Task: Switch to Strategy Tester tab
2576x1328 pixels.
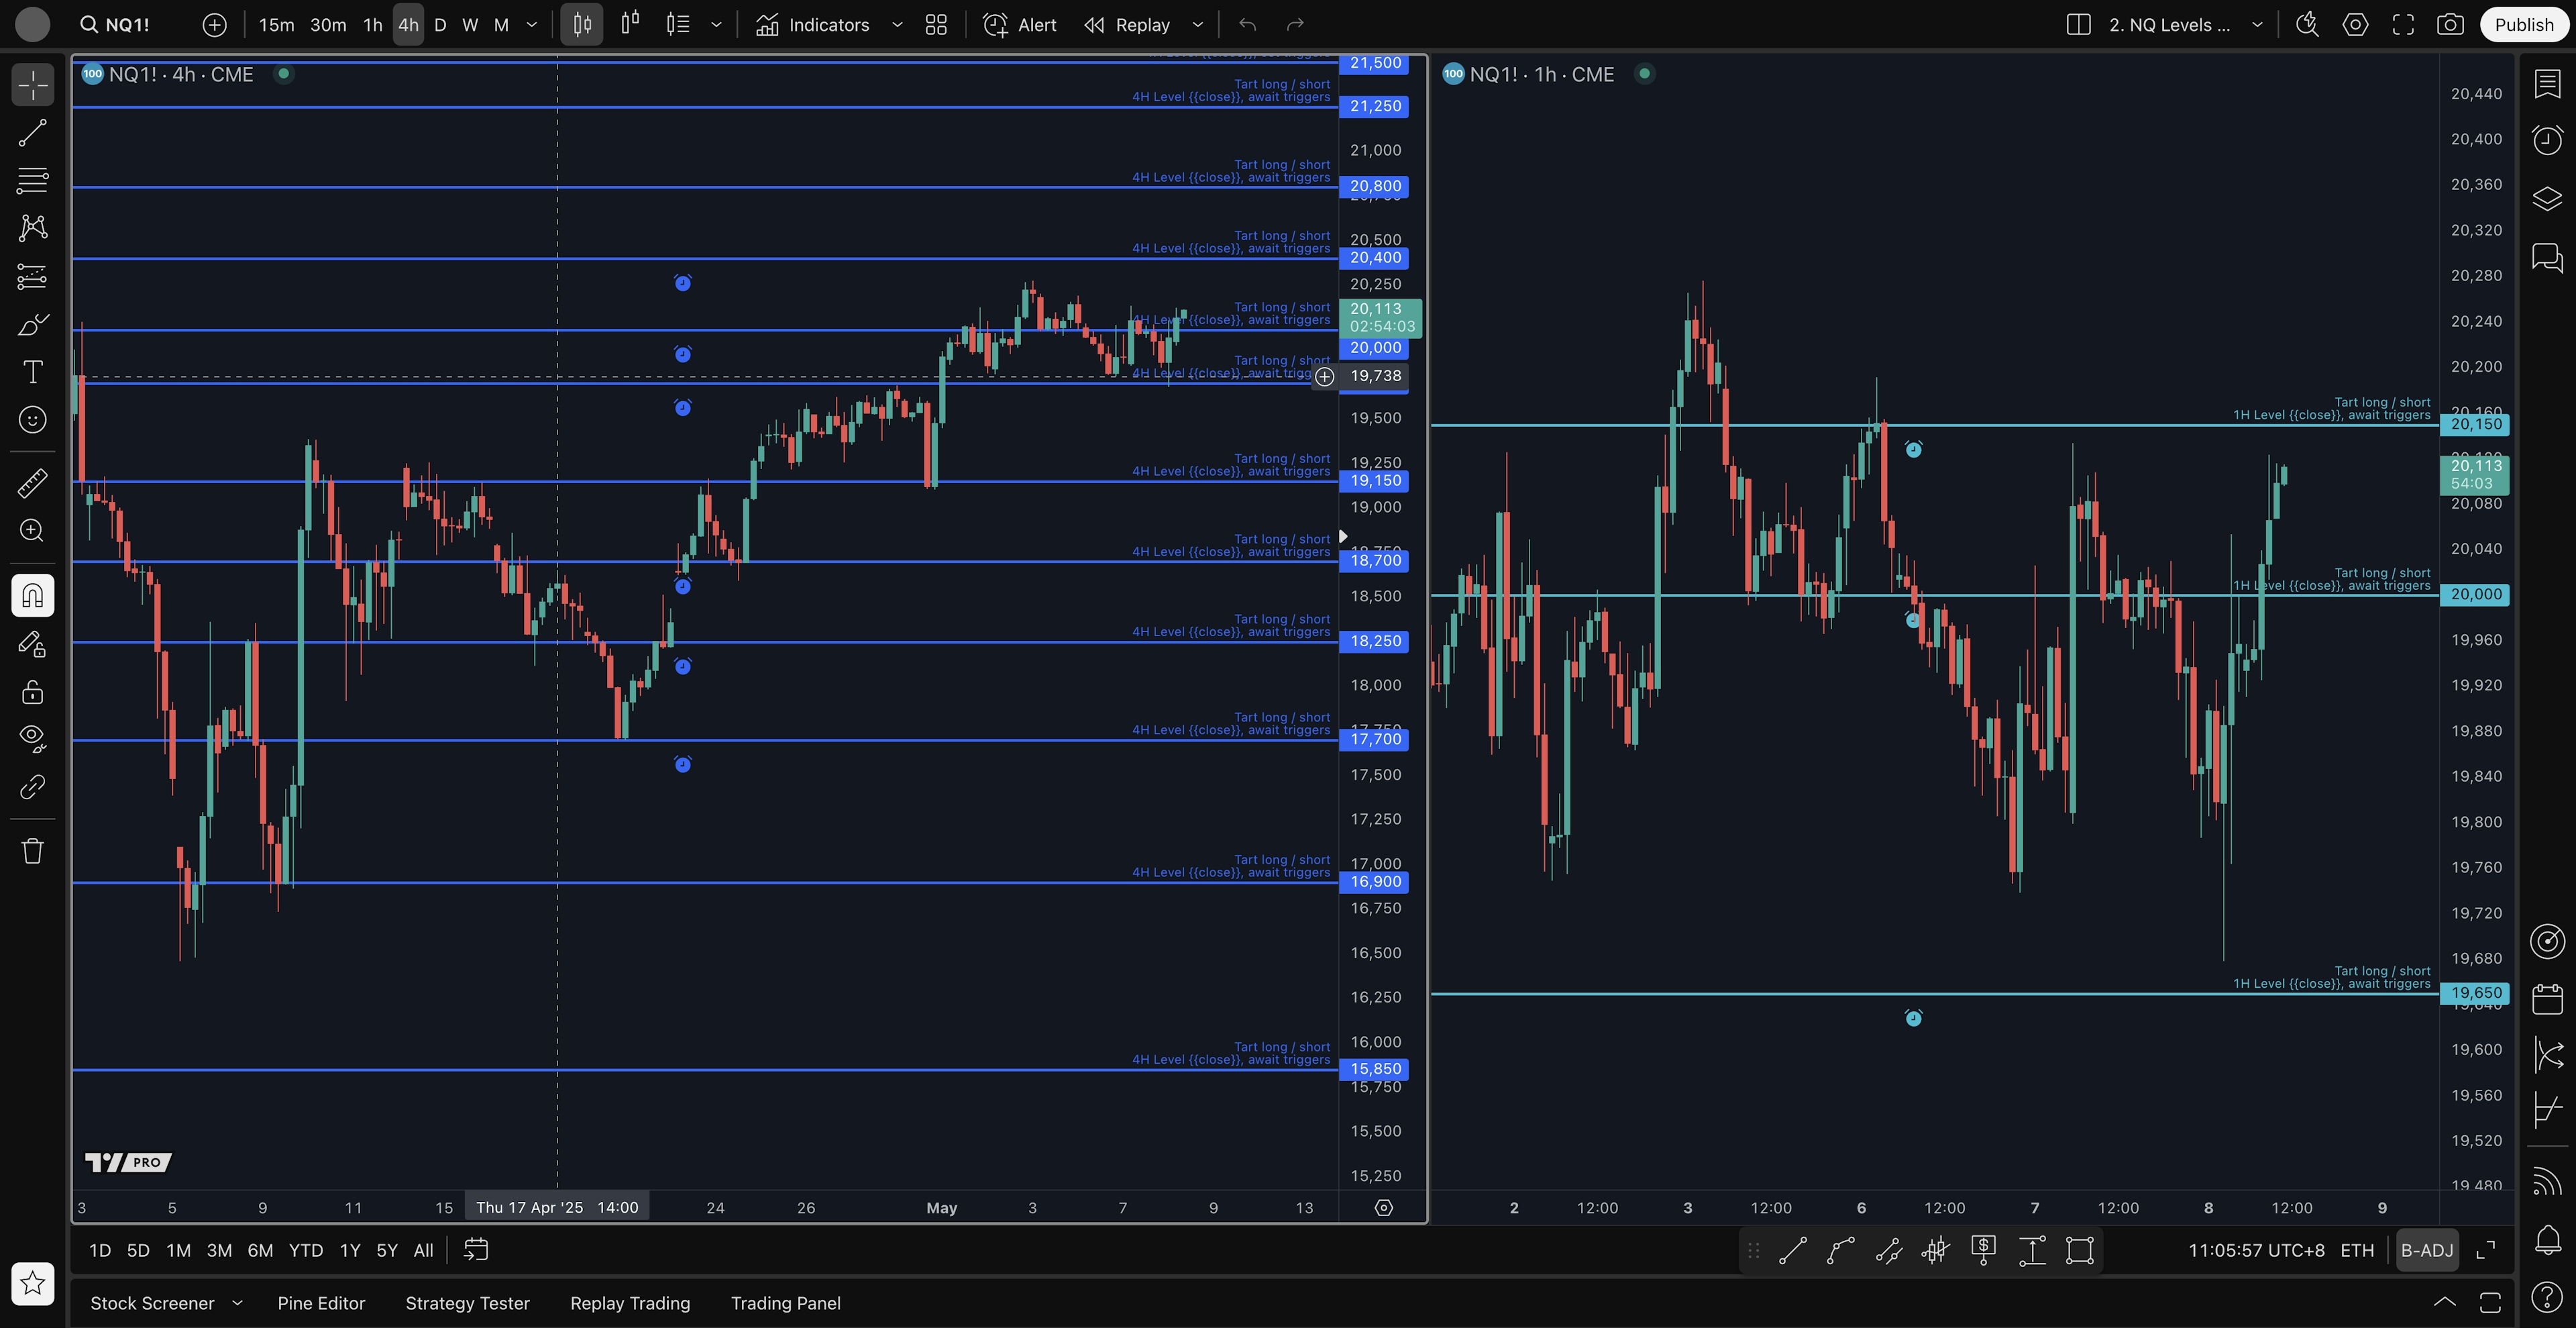Action: [x=467, y=1303]
